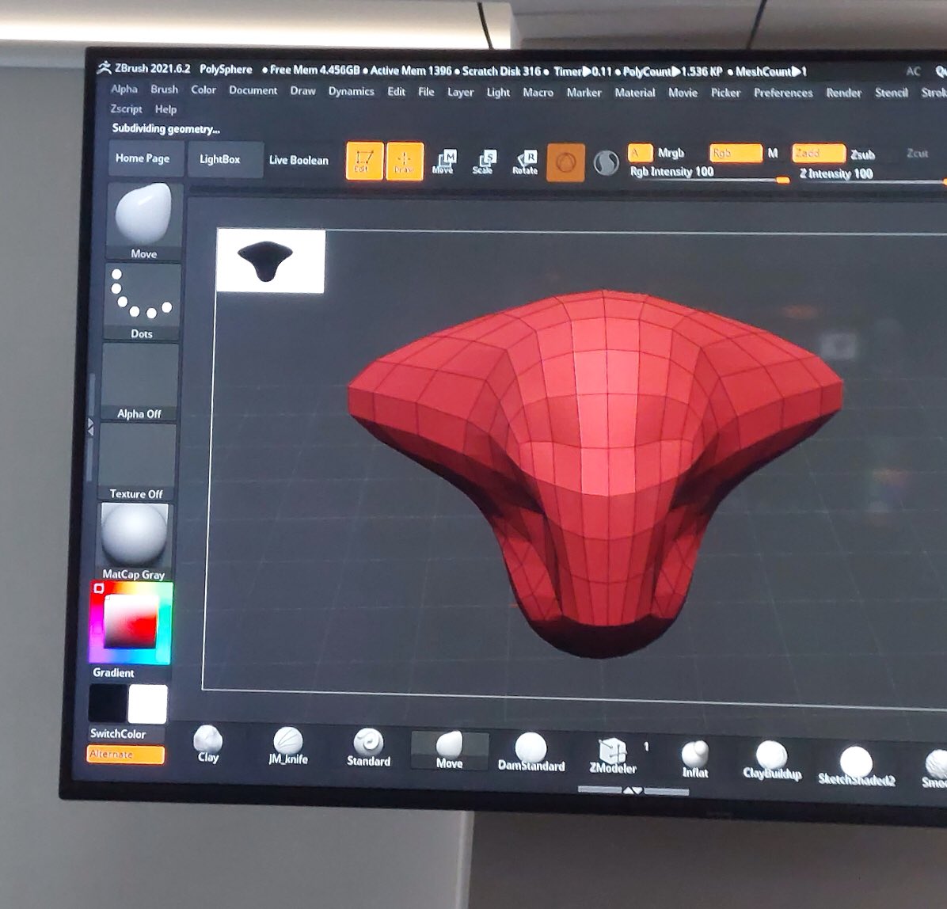Open the Render menu
This screenshot has height=909, width=947.
tap(844, 93)
